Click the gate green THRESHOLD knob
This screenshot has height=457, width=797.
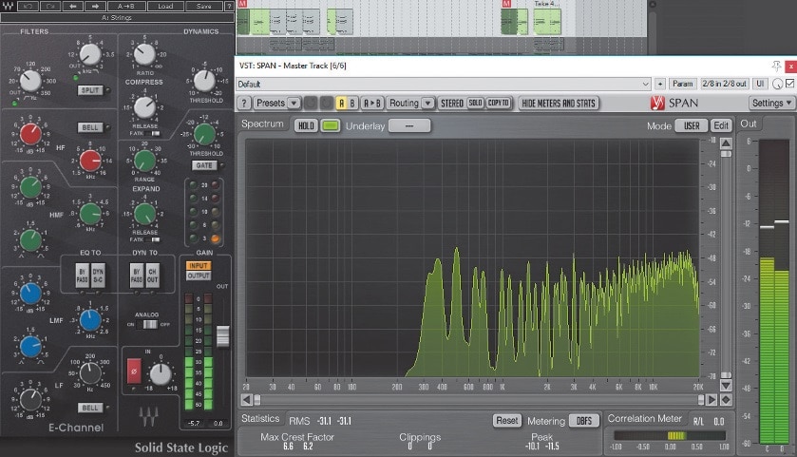point(204,134)
